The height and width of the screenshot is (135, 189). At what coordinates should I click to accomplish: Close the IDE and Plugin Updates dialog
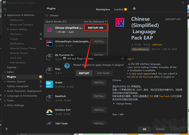coord(123,58)
